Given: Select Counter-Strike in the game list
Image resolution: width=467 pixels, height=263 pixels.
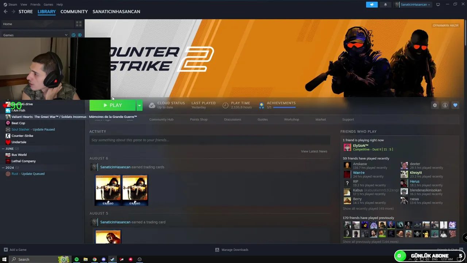Looking at the screenshot, I should click(22, 136).
